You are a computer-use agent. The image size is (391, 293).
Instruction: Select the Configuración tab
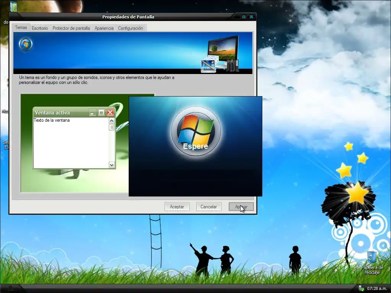(x=131, y=28)
